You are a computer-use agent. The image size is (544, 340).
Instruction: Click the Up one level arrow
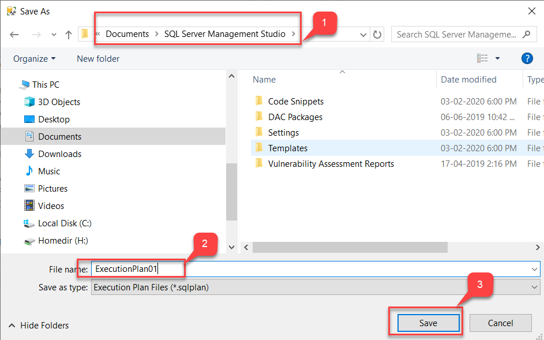69,35
